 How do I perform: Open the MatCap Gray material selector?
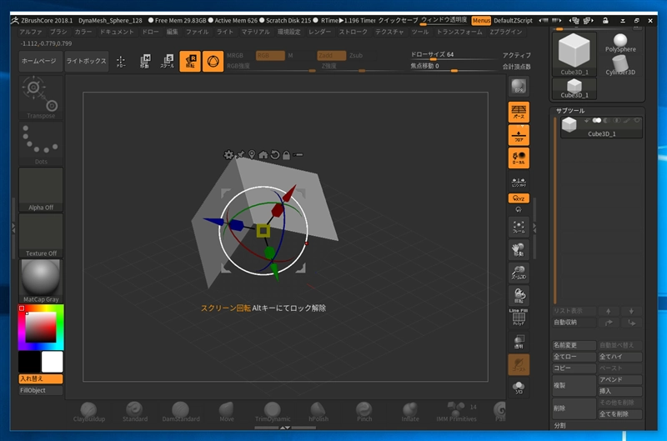41,282
